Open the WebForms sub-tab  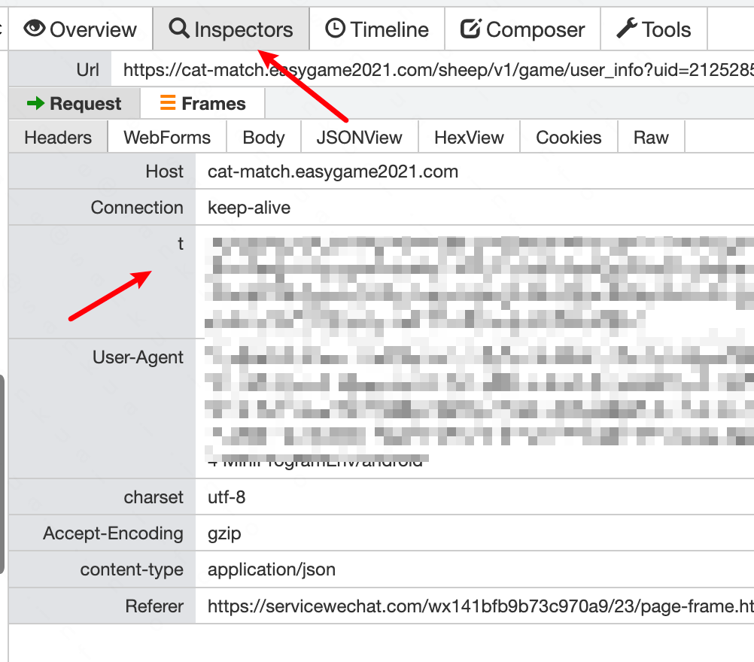point(167,138)
